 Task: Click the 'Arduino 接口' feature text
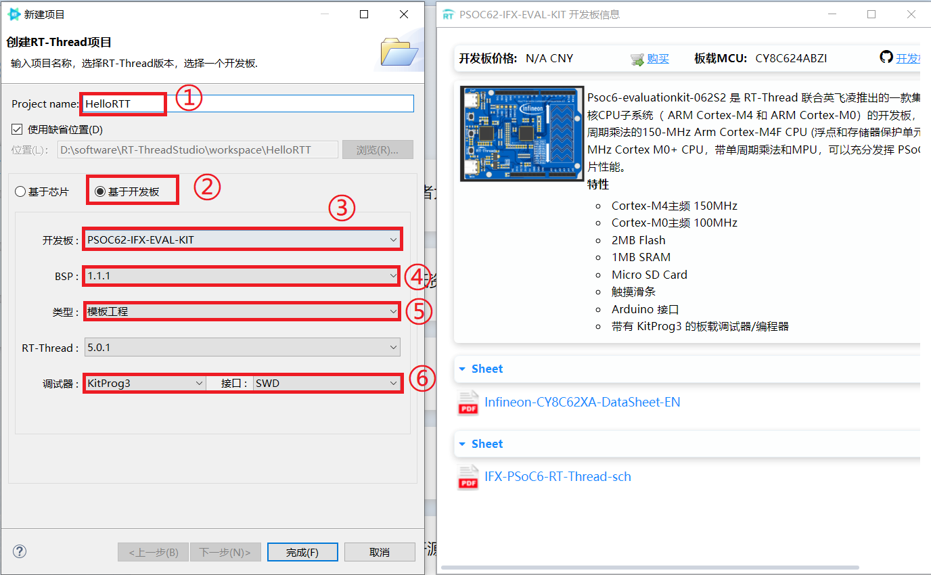tap(645, 309)
